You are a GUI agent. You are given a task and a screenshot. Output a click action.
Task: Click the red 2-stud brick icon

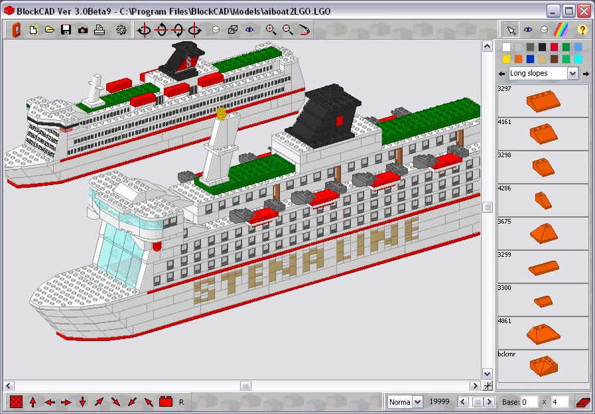(x=166, y=401)
